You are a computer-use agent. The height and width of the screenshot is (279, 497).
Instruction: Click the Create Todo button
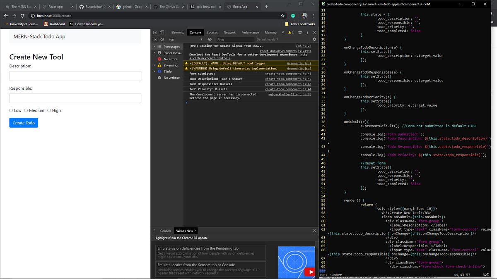click(x=23, y=123)
